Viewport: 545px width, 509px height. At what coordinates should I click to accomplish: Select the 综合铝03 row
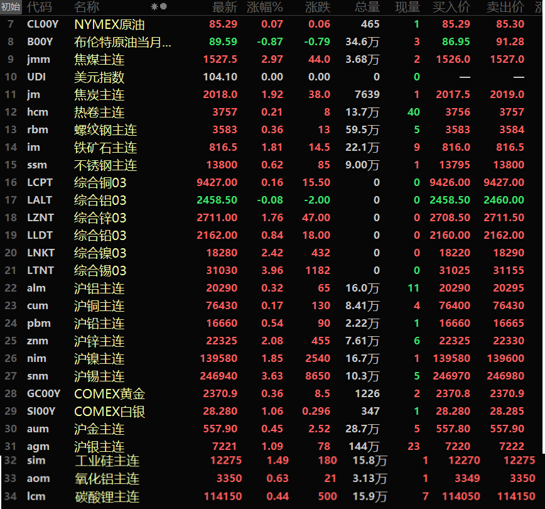272,200
